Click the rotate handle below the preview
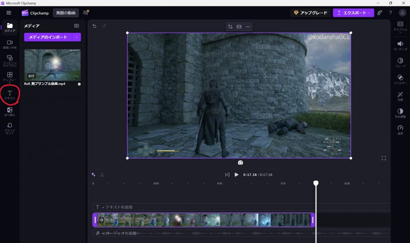 tap(240, 163)
